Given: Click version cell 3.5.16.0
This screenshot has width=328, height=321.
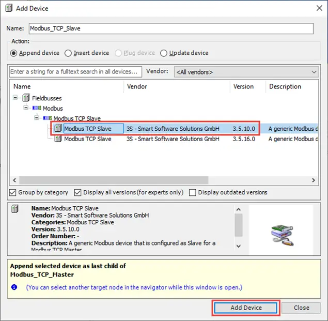Looking at the screenshot, I should coord(244,139).
